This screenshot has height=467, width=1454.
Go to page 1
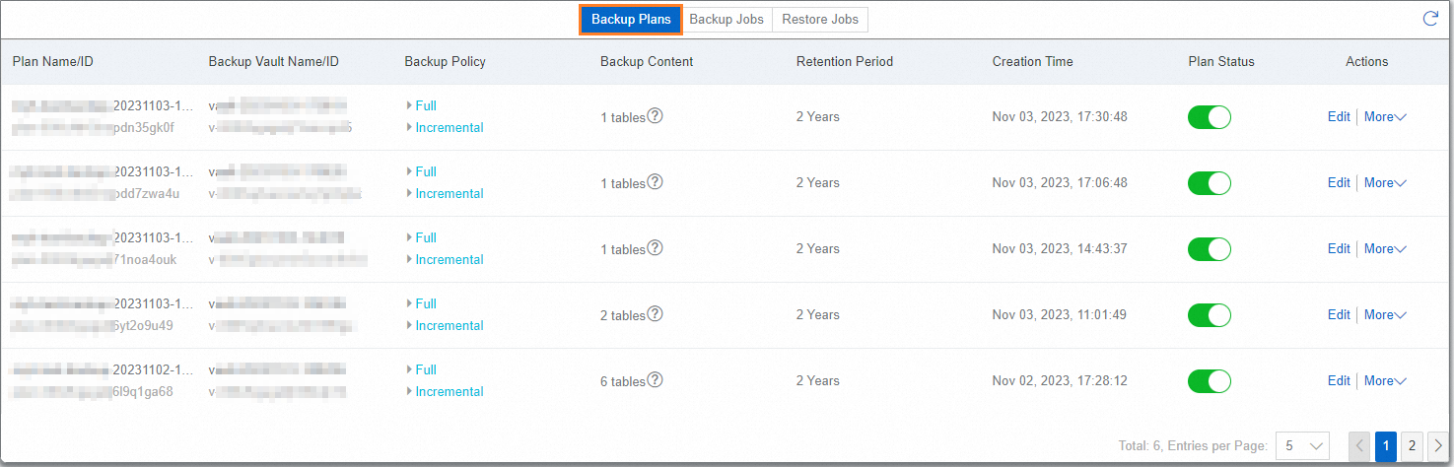tap(1386, 445)
